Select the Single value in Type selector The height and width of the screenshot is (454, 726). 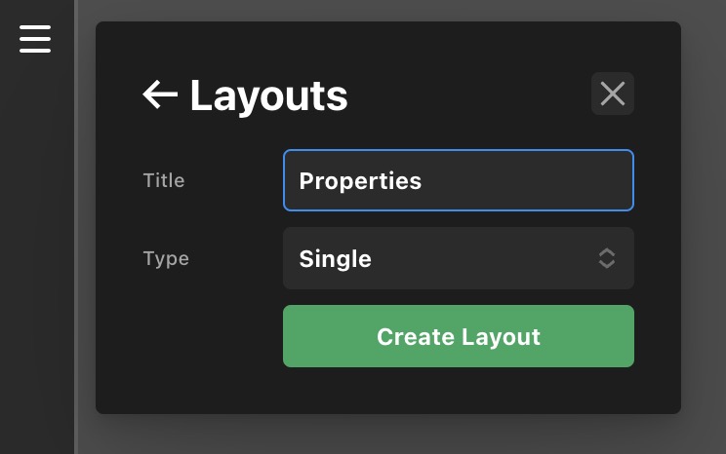coord(335,258)
